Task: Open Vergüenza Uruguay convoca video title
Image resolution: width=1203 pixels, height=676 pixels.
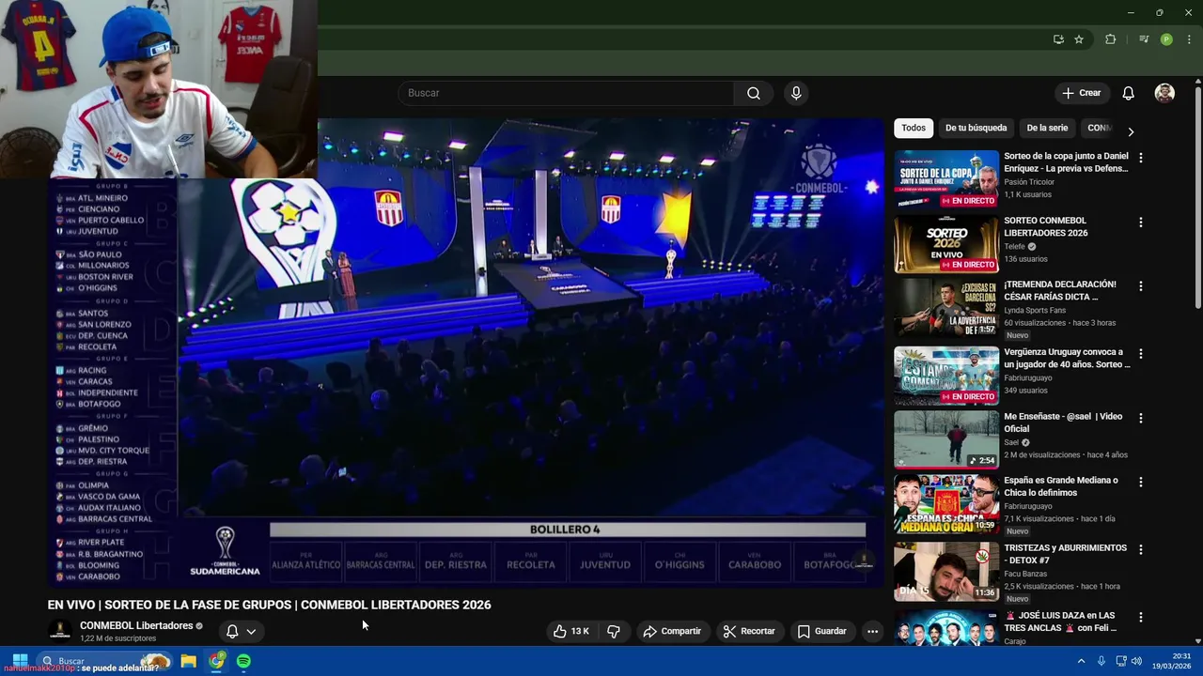Action: click(1067, 358)
